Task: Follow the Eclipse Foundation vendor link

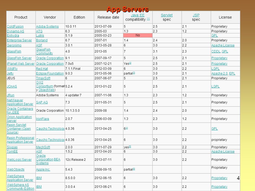Action: click(50, 73)
